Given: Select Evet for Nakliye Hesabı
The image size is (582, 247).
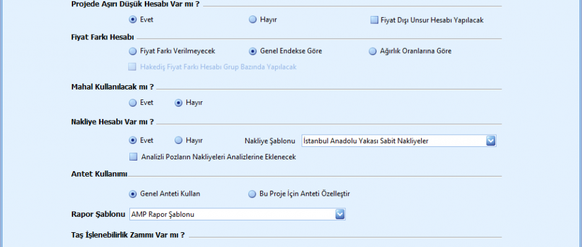Looking at the screenshot, I should coord(133,141).
